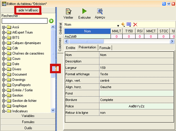176x131 pixels.
Task: Select the Divers folder
Action: pyautogui.click(x=17, y=69)
